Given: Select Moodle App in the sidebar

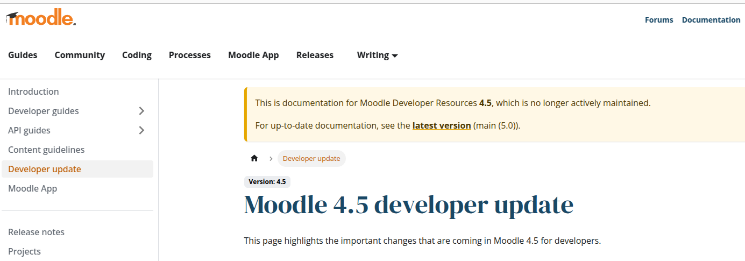Looking at the screenshot, I should coord(77,188).
